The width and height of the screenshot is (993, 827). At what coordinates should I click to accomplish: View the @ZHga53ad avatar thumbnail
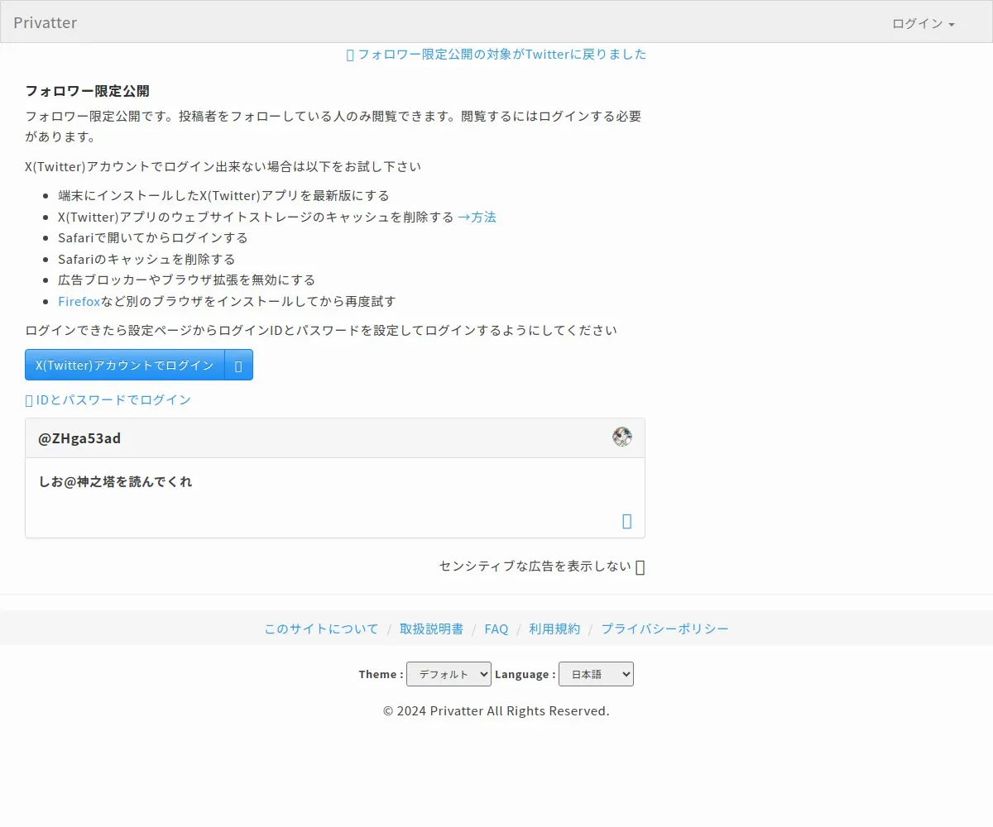click(x=622, y=437)
